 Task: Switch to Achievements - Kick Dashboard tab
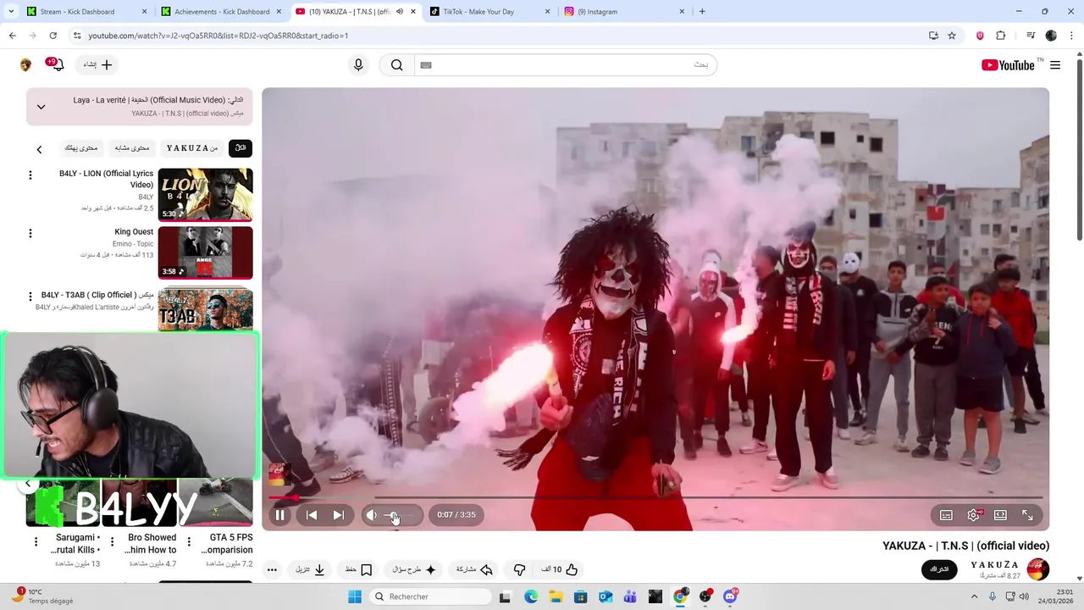(222, 12)
